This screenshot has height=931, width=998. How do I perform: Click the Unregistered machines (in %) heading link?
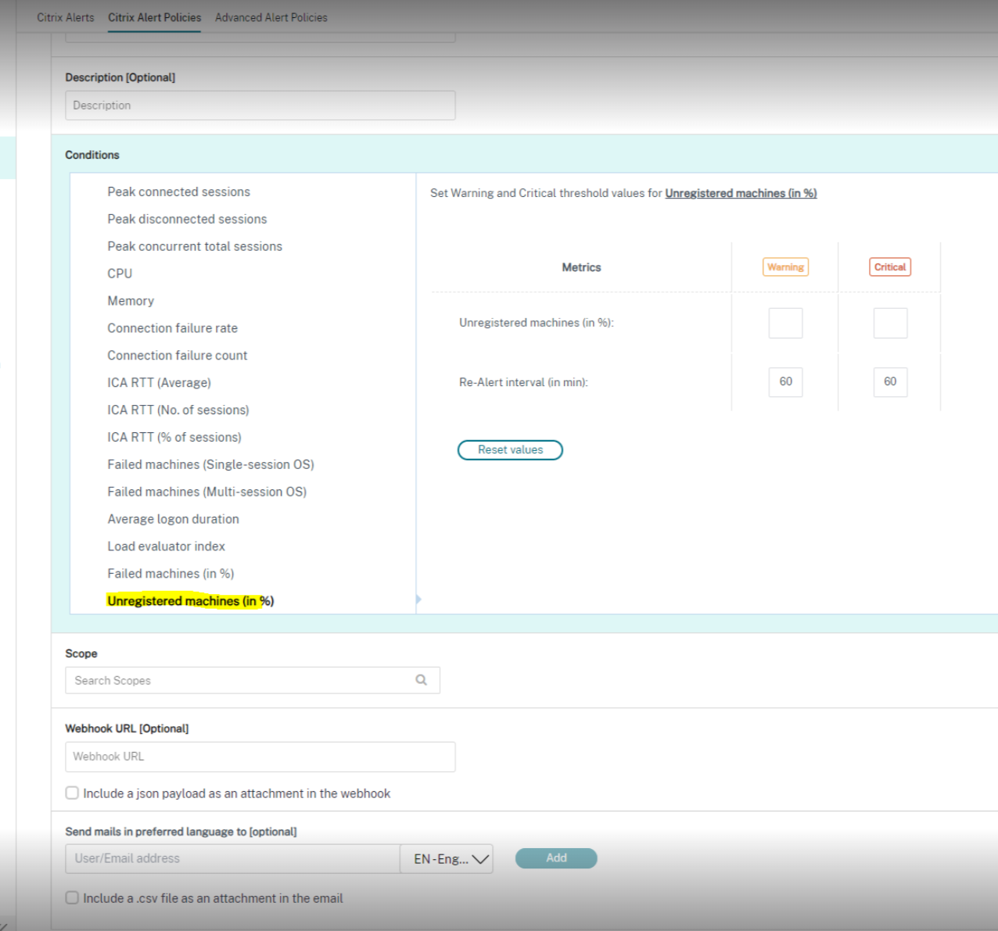point(740,193)
